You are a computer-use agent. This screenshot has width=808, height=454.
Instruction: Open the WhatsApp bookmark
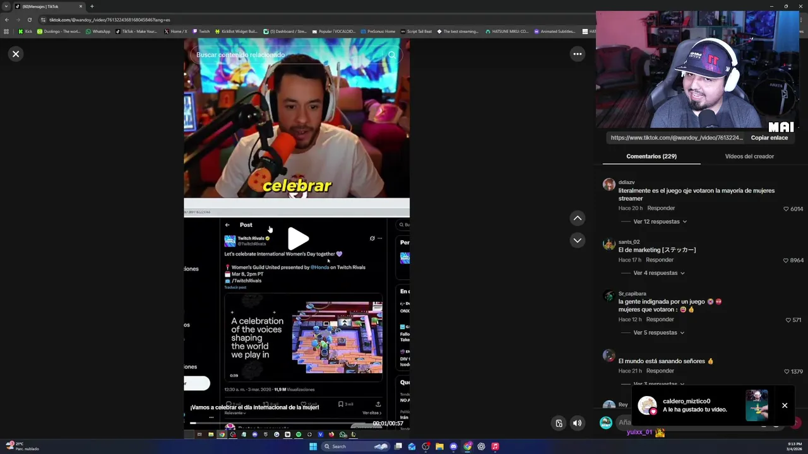point(98,32)
